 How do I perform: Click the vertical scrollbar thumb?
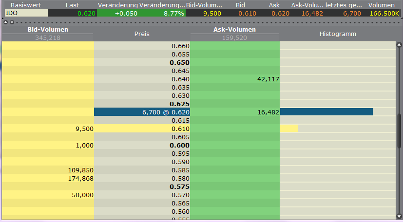pyautogui.click(x=399, y=130)
